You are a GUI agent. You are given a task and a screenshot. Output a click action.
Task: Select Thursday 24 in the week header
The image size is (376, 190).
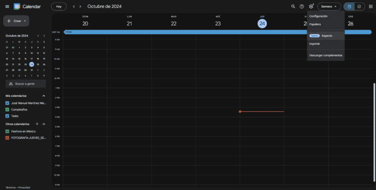[262, 24]
